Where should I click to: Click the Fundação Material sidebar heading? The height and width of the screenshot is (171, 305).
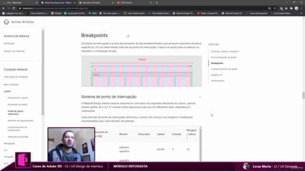tap(16, 69)
